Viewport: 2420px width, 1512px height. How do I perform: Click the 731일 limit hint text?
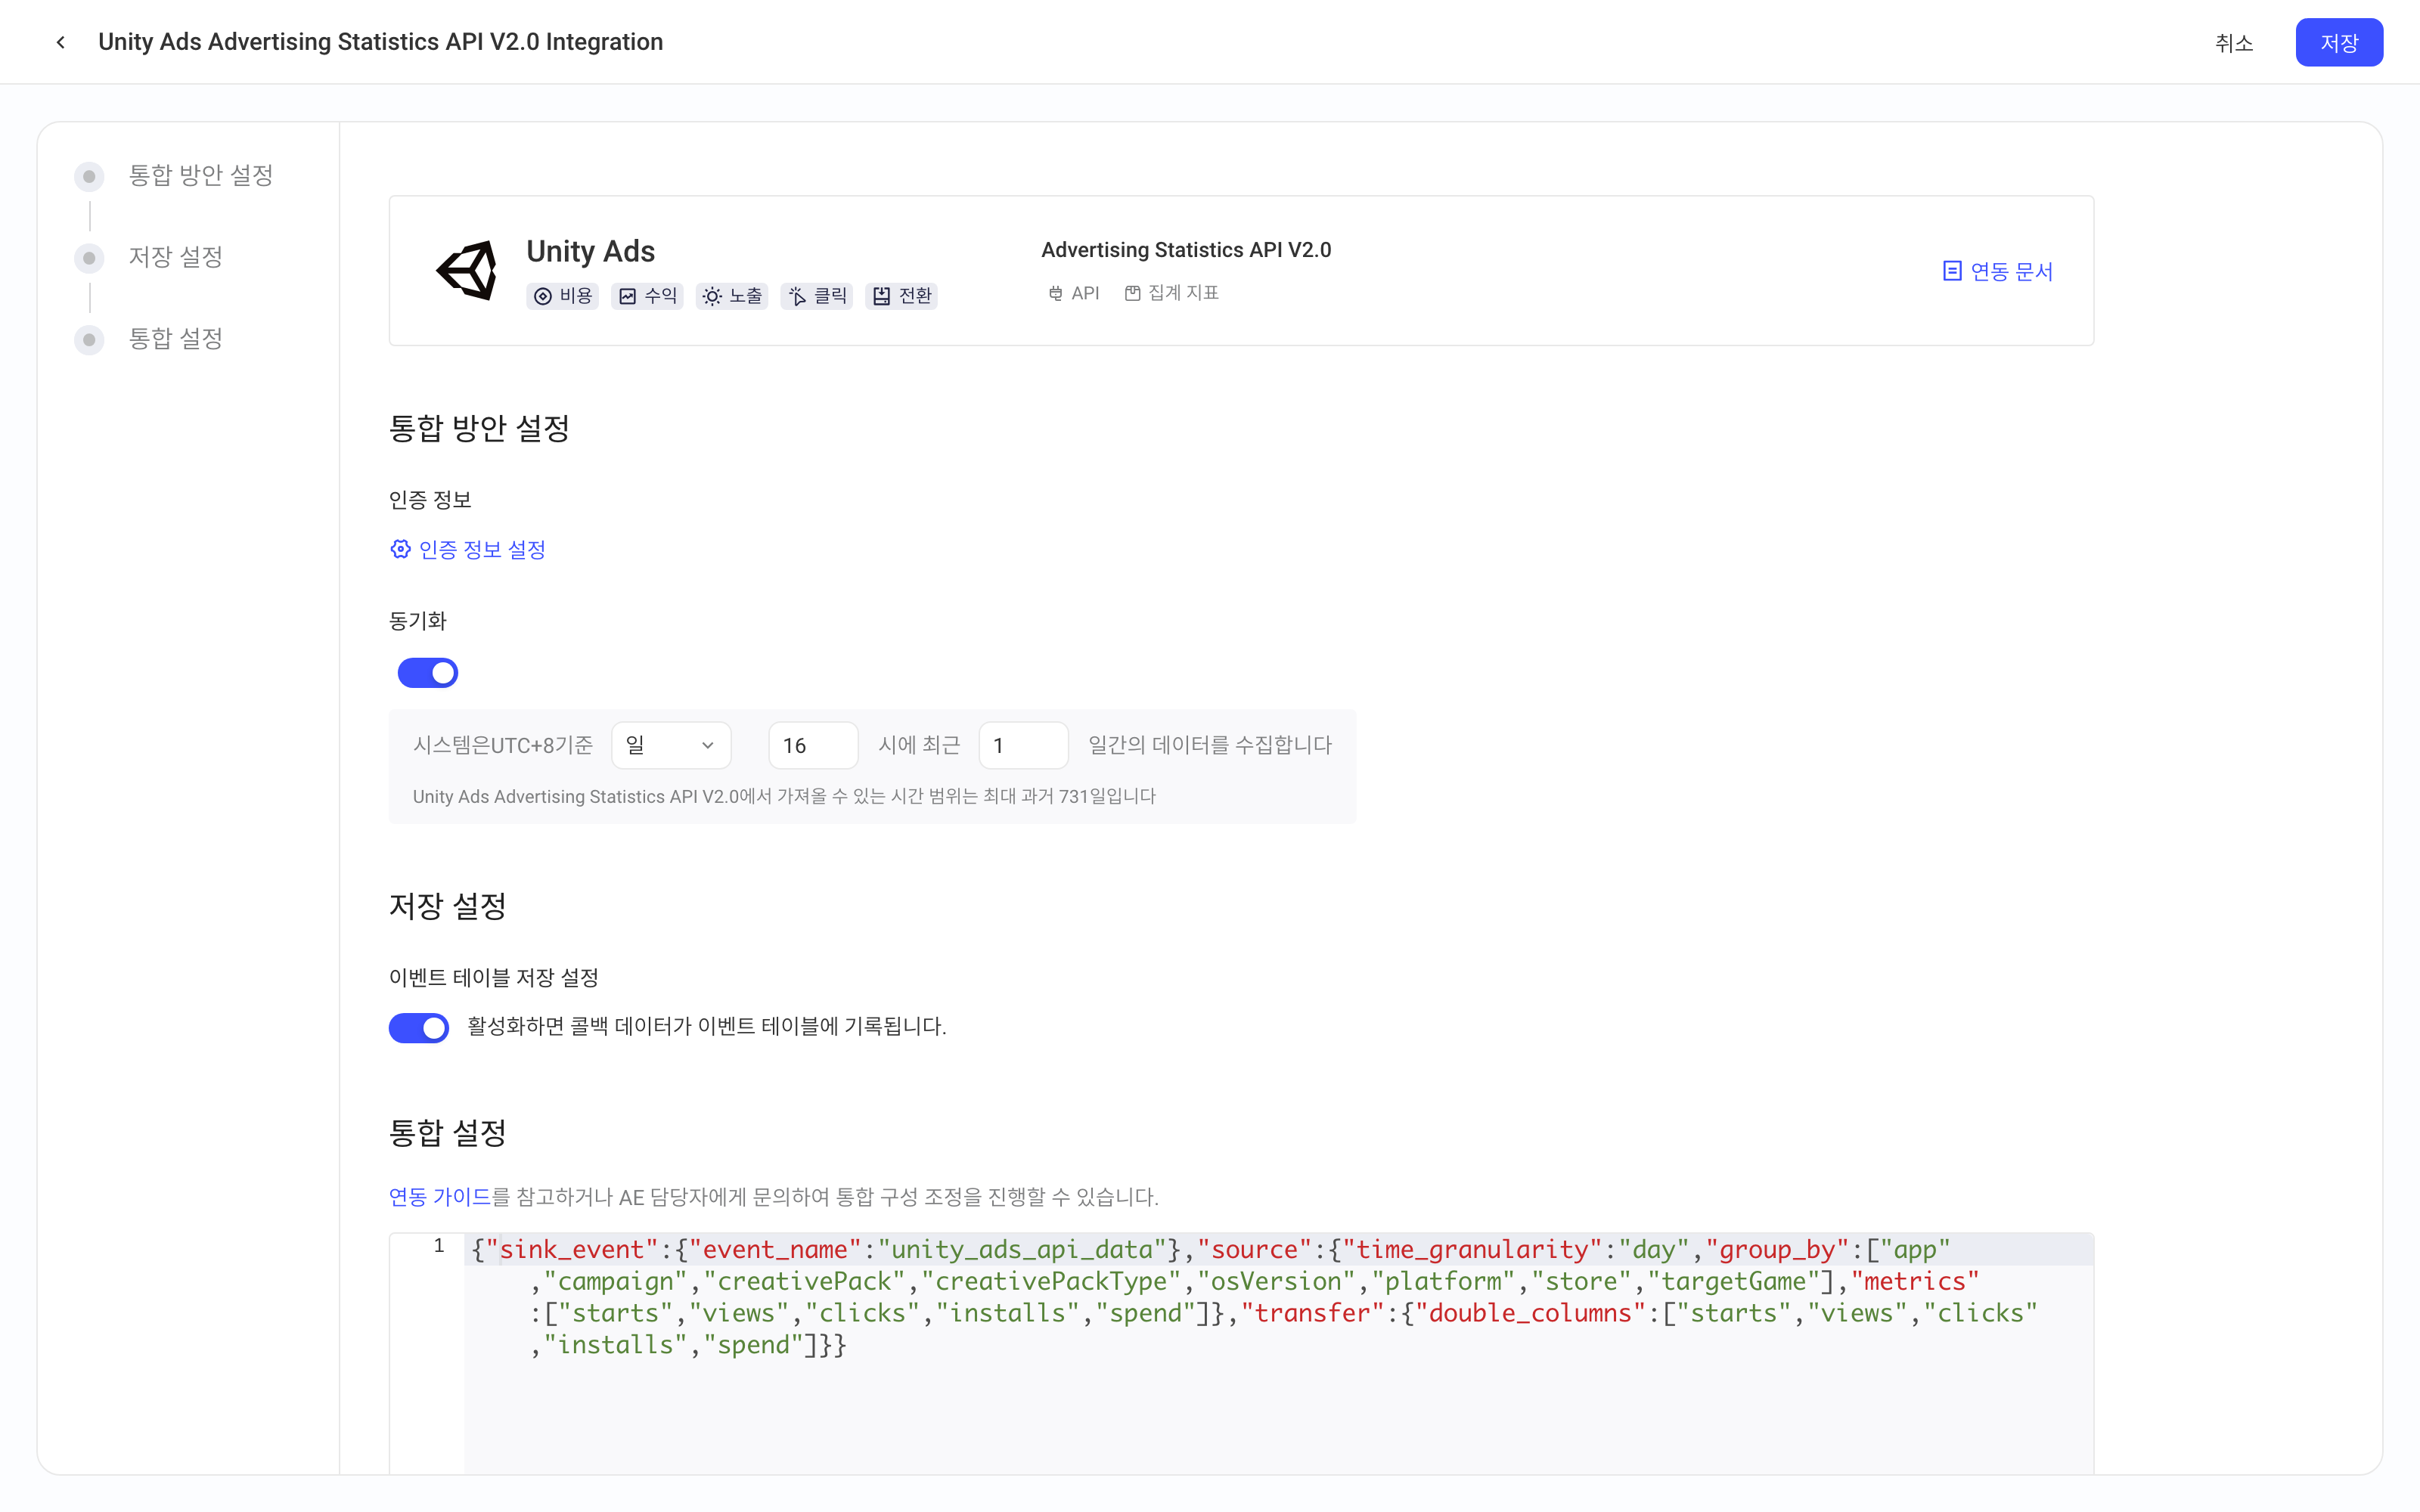click(784, 797)
